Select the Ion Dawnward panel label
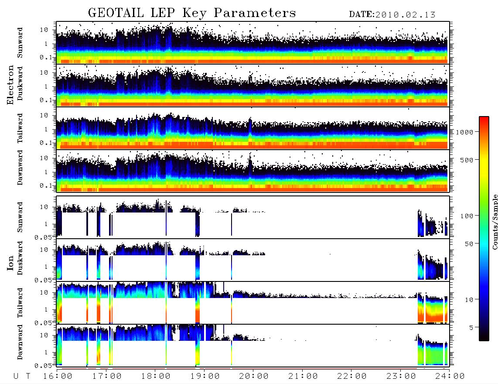 [20, 342]
